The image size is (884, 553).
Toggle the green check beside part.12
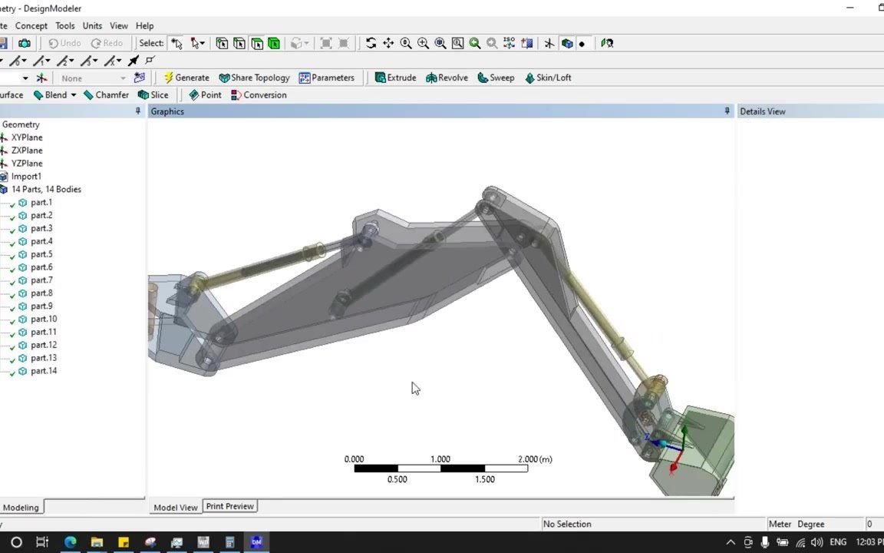point(12,345)
